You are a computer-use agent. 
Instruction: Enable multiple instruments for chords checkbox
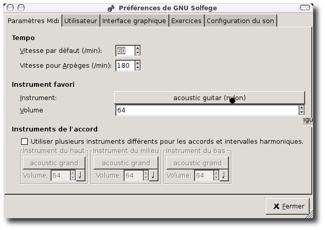24,141
